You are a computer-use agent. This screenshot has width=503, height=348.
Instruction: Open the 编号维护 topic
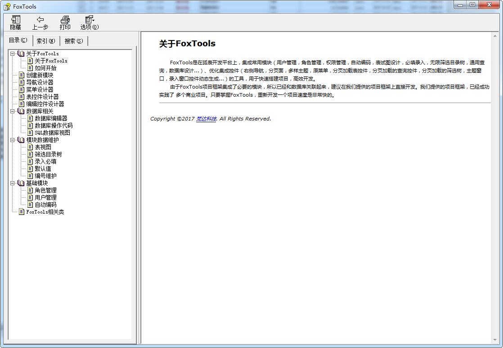(x=45, y=176)
